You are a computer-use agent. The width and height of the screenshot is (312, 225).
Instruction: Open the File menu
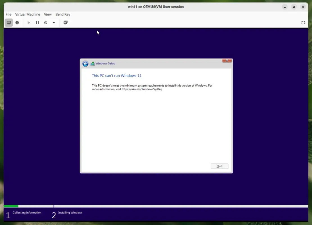pyautogui.click(x=8, y=14)
